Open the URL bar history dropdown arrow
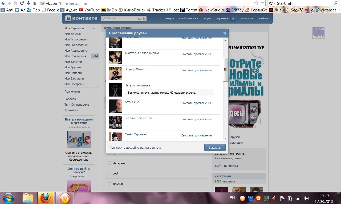The width and height of the screenshot is (341, 204). pyautogui.click(x=262, y=3)
